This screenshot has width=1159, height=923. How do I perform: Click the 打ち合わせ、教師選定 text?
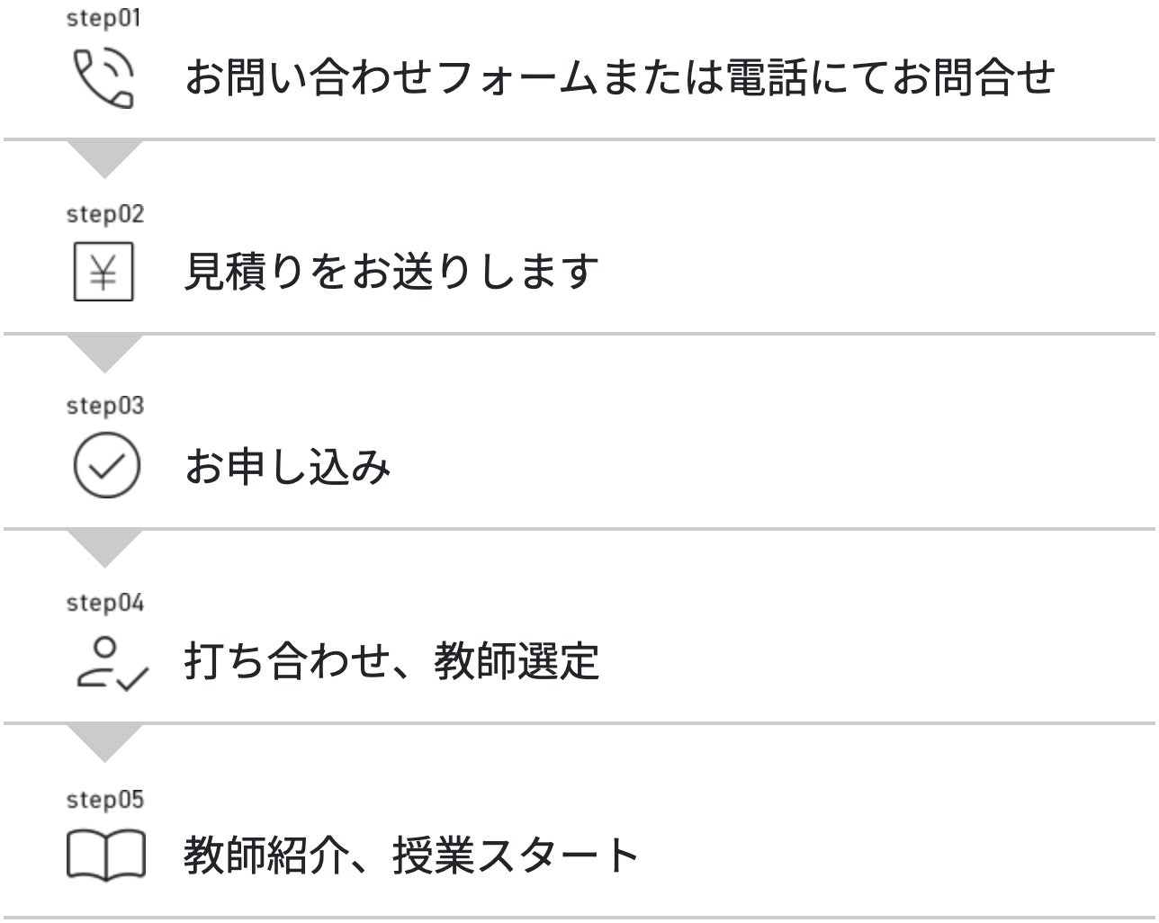391,662
